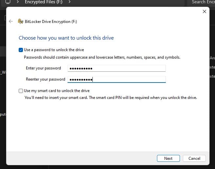Focus the 'Reenter your password' field
Image resolution: width=215 pixels, height=169 pixels.
pyautogui.click(x=117, y=79)
